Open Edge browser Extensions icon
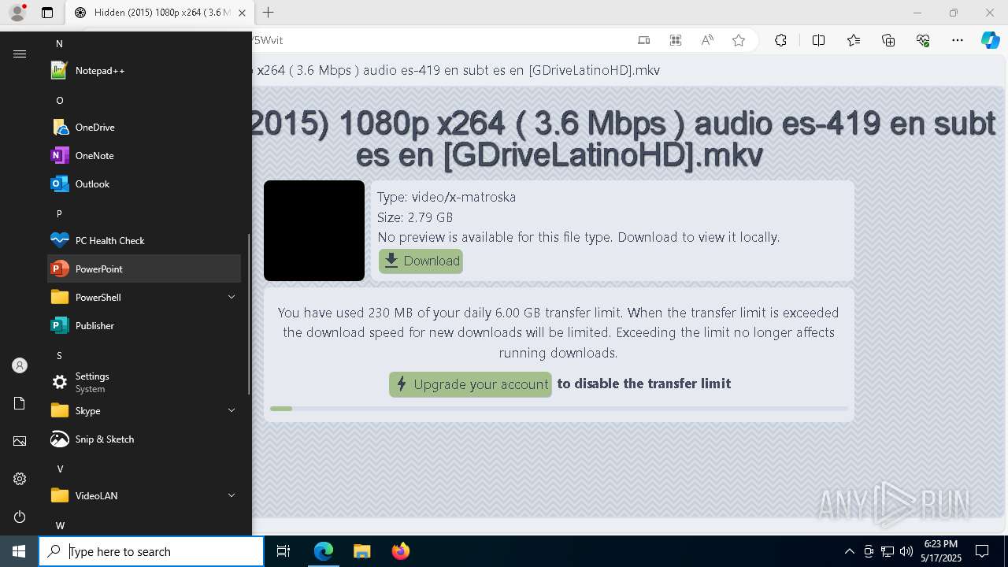This screenshot has height=567, width=1008. (780, 40)
